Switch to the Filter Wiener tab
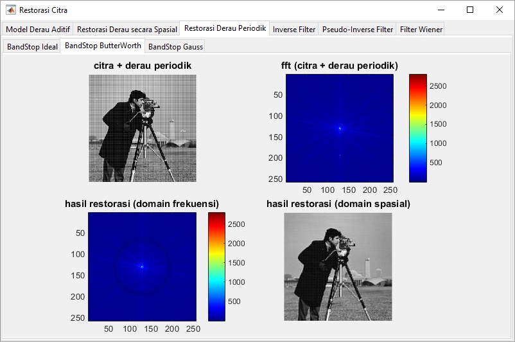Screen dimensions: 515x342 [x=421, y=30]
